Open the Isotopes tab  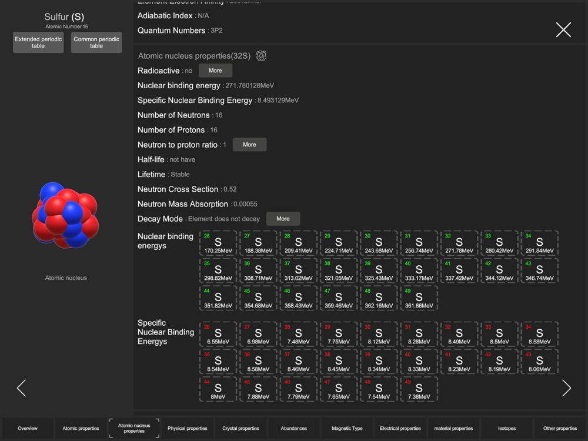pos(507,428)
